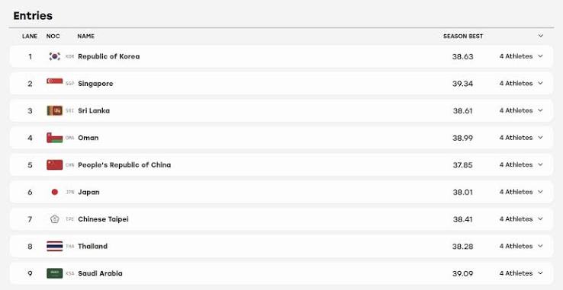Click the Lane column header
This screenshot has height=290, width=563.
coord(30,37)
